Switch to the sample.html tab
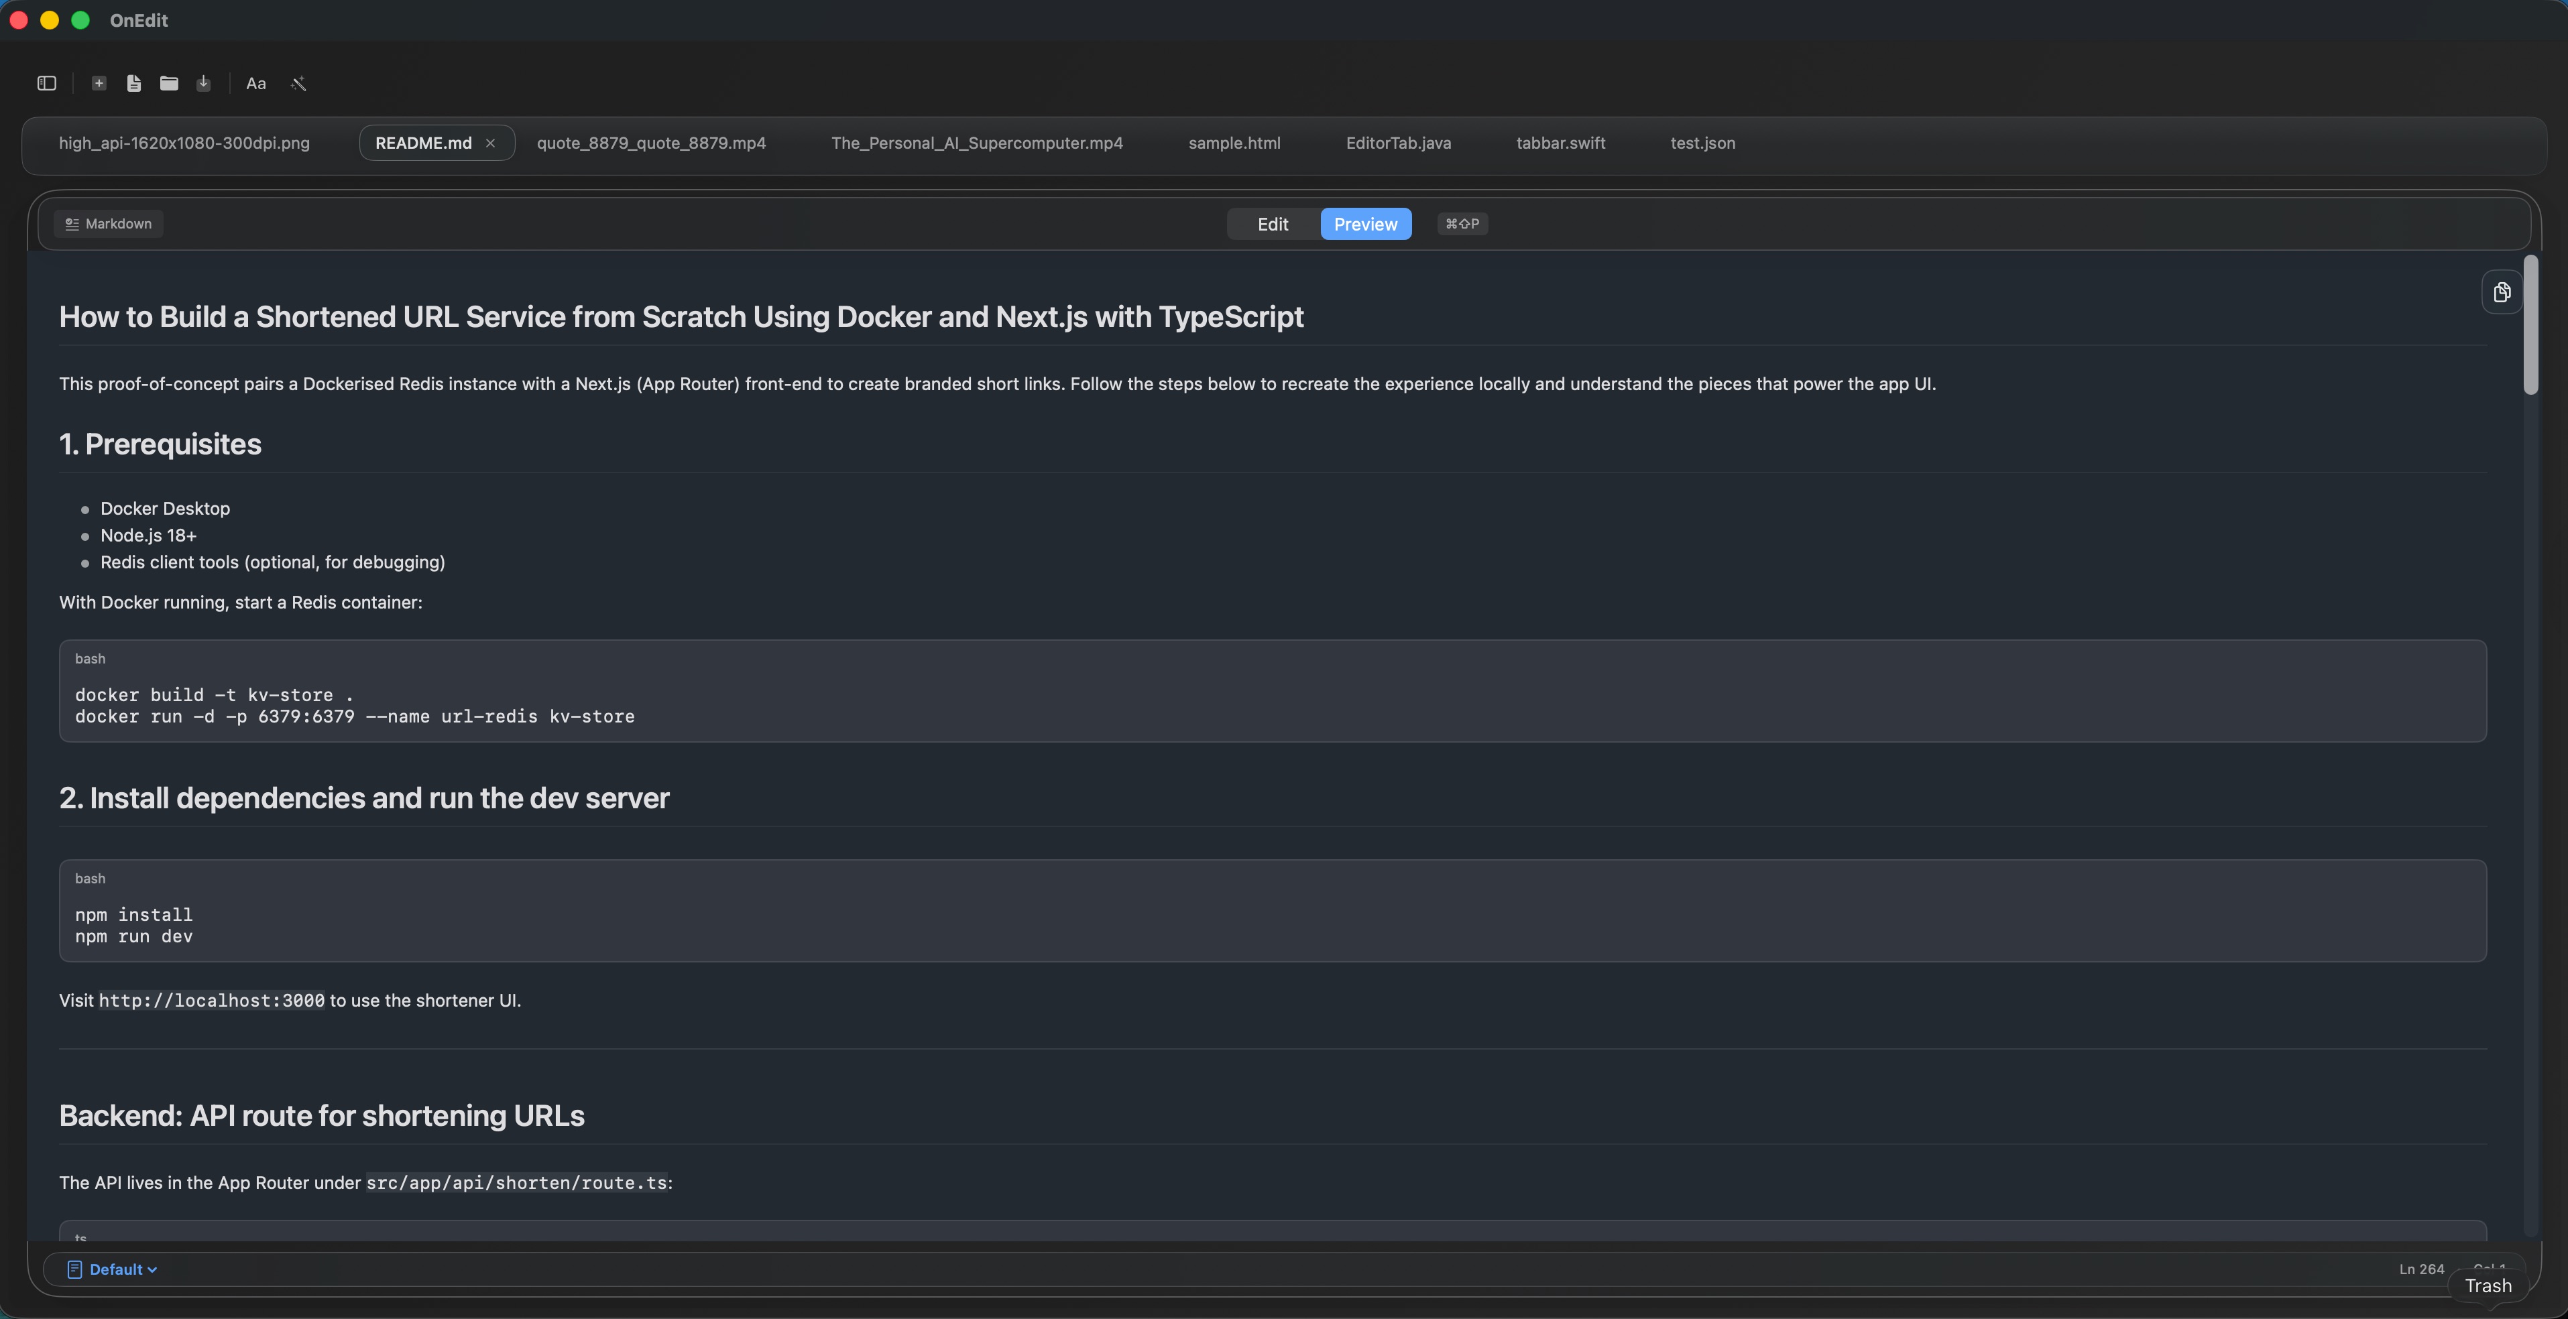2568x1319 pixels. [1233, 143]
